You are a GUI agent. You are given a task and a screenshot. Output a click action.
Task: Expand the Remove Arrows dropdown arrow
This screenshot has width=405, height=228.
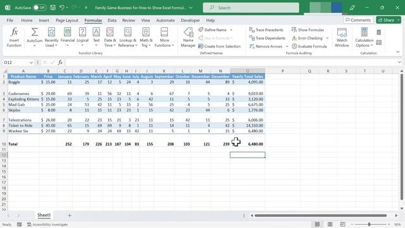coord(287,46)
